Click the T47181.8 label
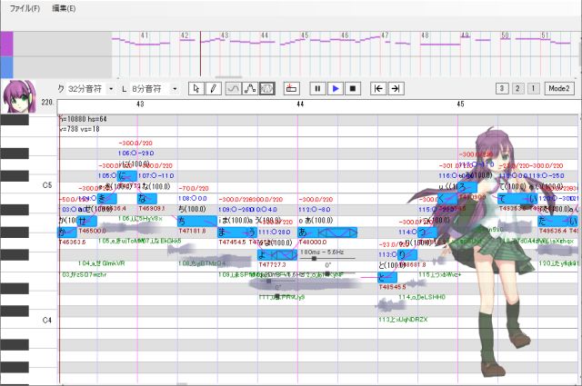 click(x=192, y=231)
